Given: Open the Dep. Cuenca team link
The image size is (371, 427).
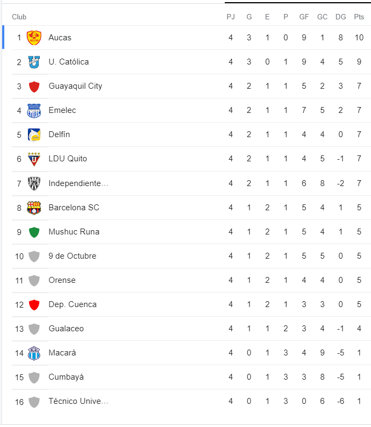Looking at the screenshot, I should click(73, 304).
